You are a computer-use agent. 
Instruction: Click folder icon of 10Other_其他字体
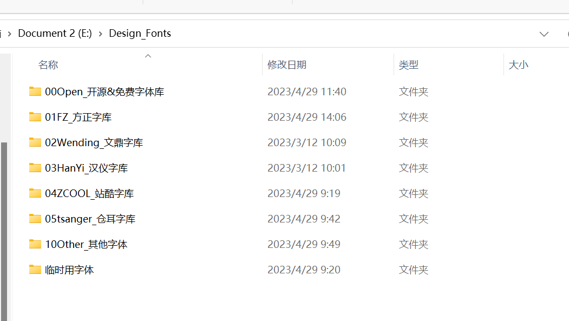pos(35,244)
